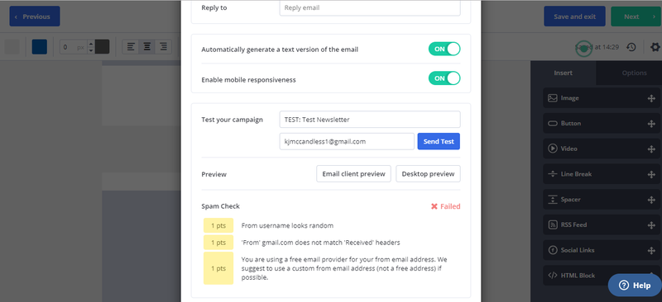Select the align center icon
The height and width of the screenshot is (302, 662).
click(147, 47)
